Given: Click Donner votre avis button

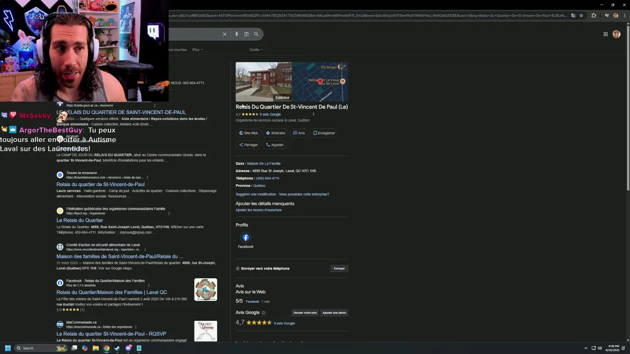Looking at the screenshot, I should [305, 313].
